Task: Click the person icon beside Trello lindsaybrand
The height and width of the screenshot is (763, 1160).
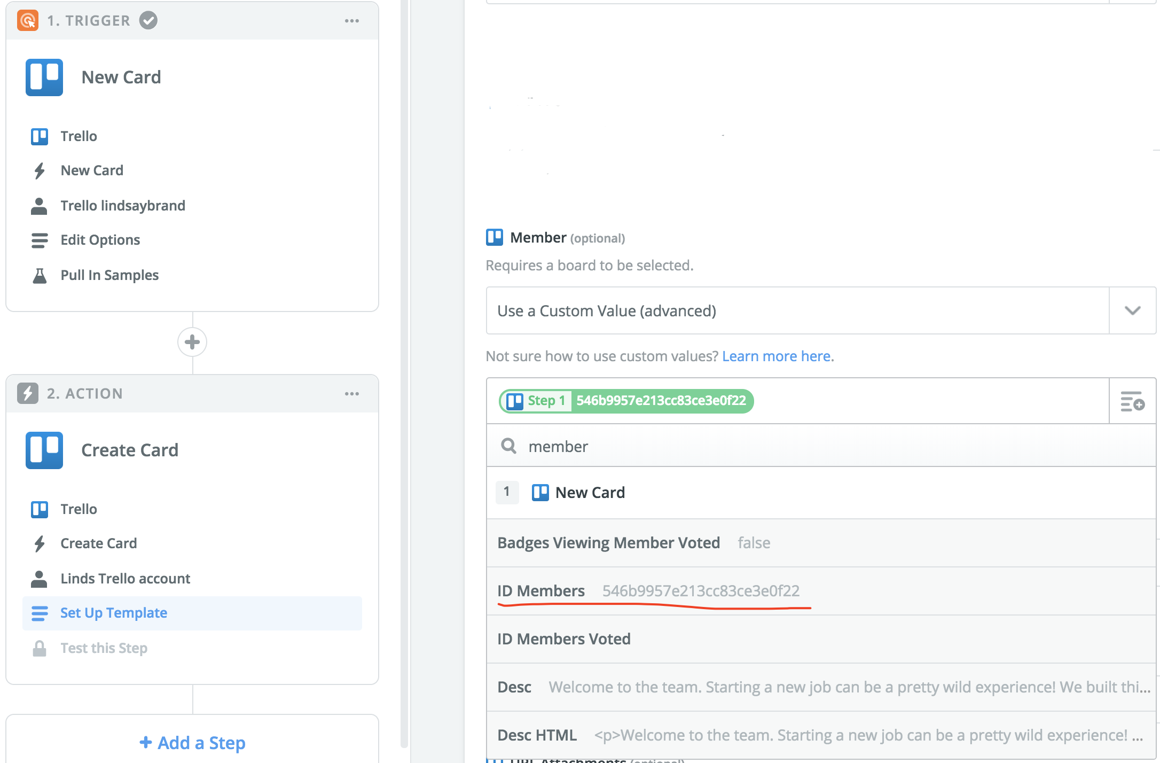Action: point(39,206)
